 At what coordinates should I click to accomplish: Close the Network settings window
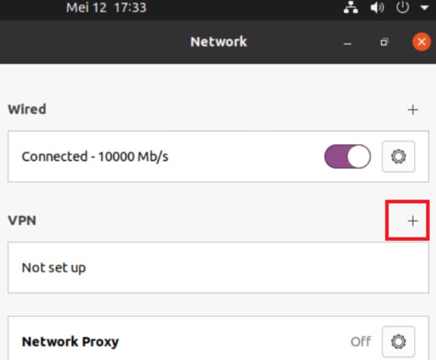coord(421,42)
